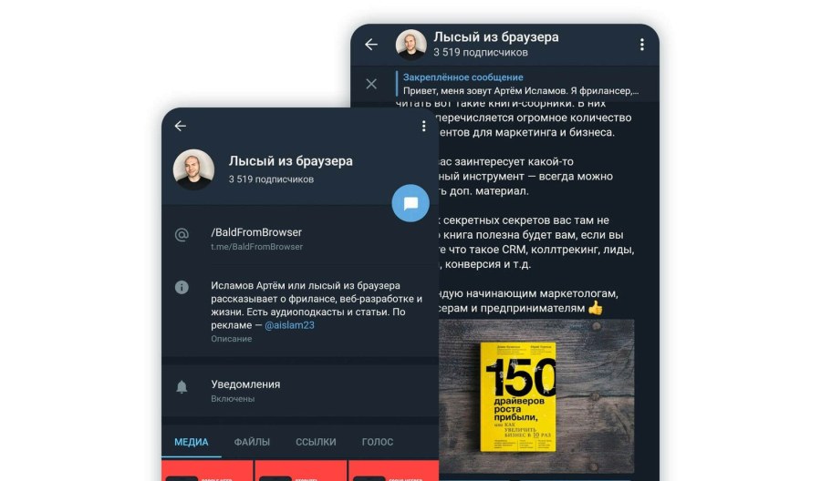Click the @ username icon
The height and width of the screenshot is (481, 821).
pyautogui.click(x=182, y=235)
